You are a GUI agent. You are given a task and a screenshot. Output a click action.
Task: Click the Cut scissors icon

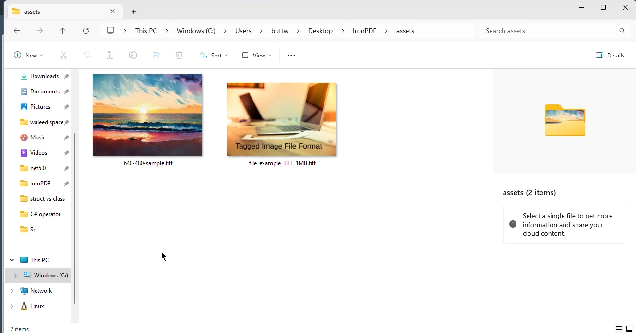(64, 56)
